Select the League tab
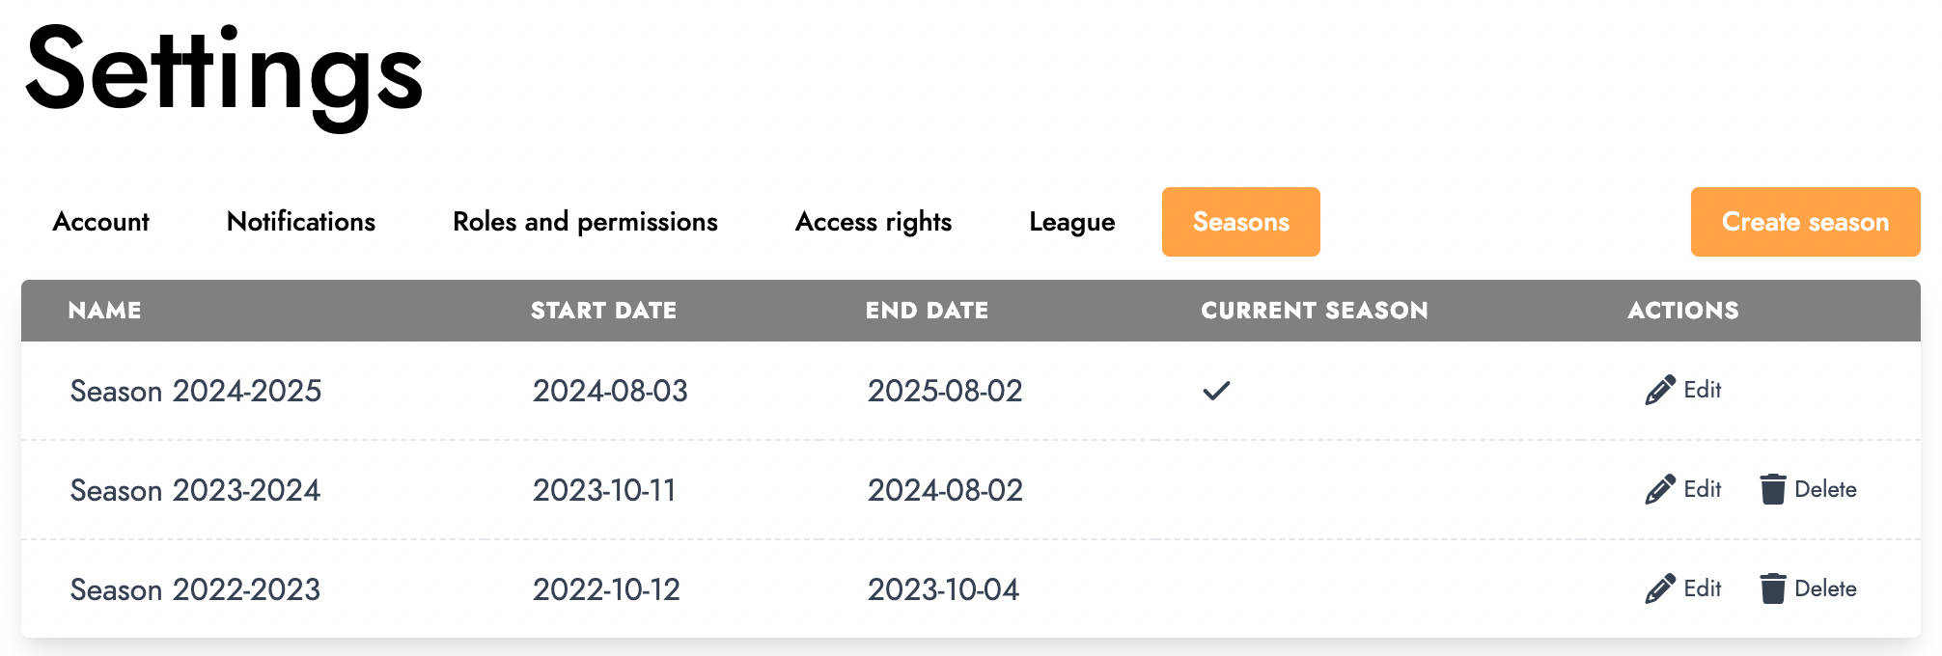The image size is (1942, 656). tap(1071, 222)
